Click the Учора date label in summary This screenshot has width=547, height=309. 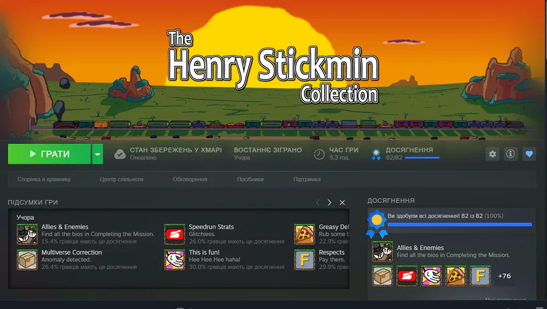pyautogui.click(x=25, y=217)
